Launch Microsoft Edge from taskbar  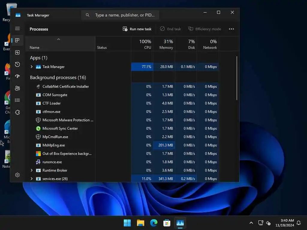[154, 223]
